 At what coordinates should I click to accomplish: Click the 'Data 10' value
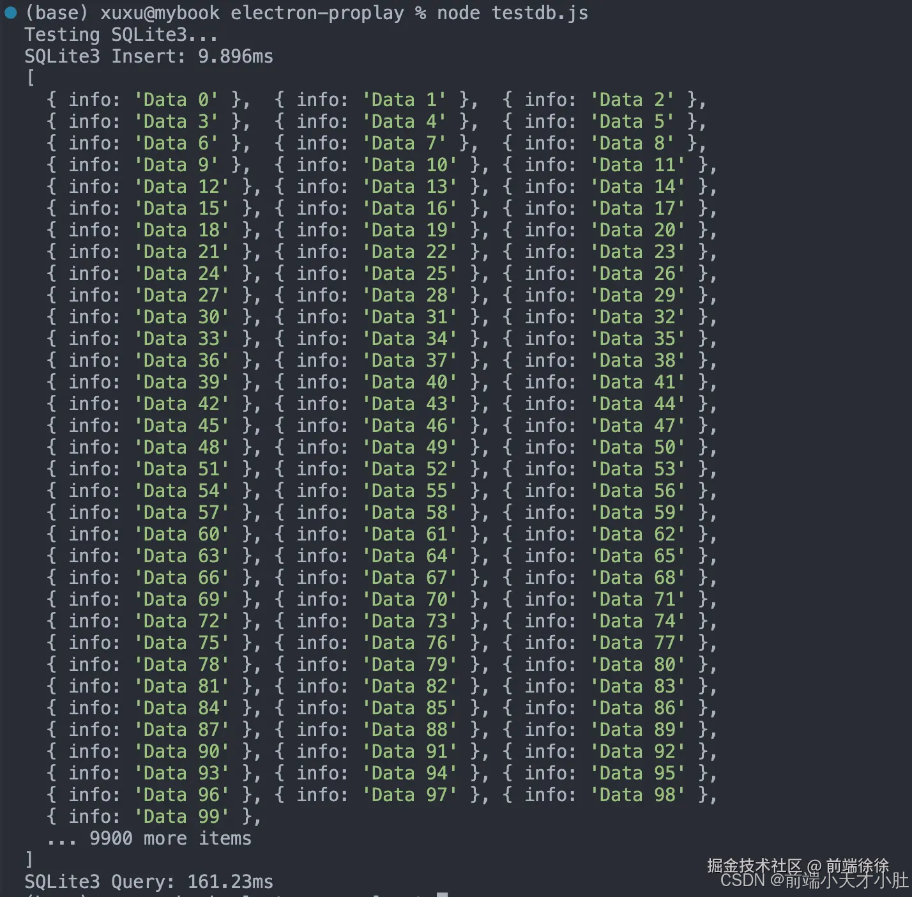[x=410, y=165]
